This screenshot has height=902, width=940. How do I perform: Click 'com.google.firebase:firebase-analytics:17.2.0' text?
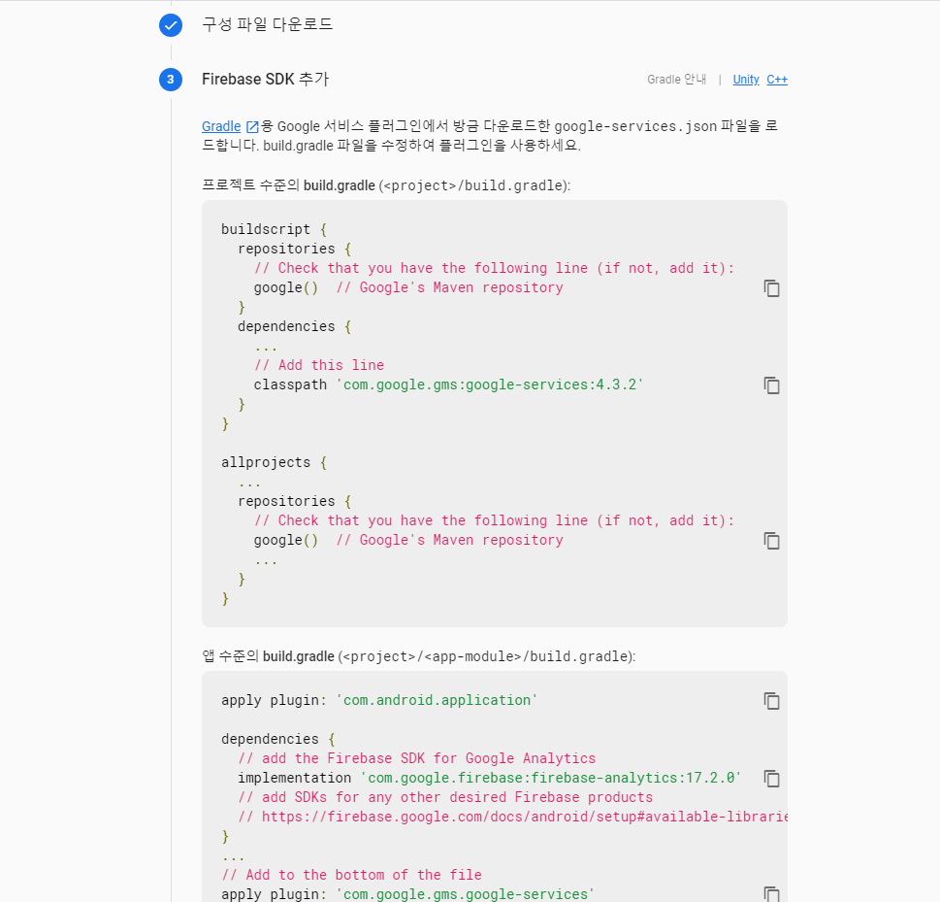pos(551,778)
